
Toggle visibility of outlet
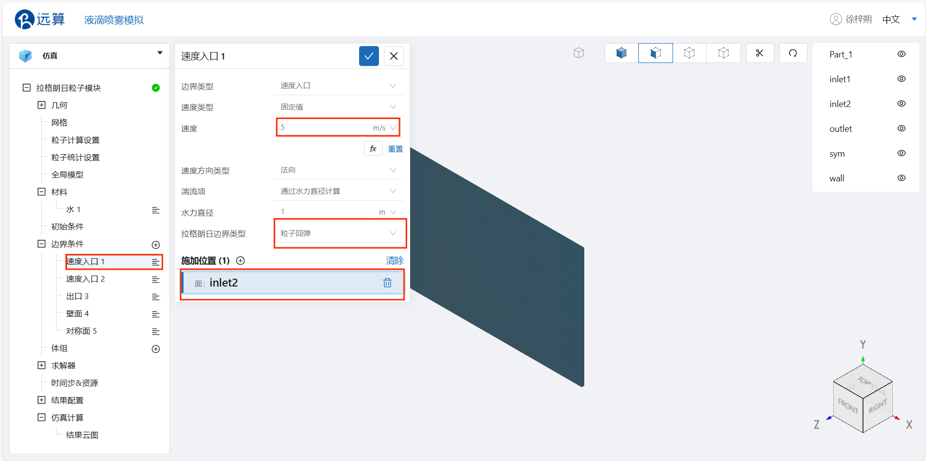coord(902,128)
